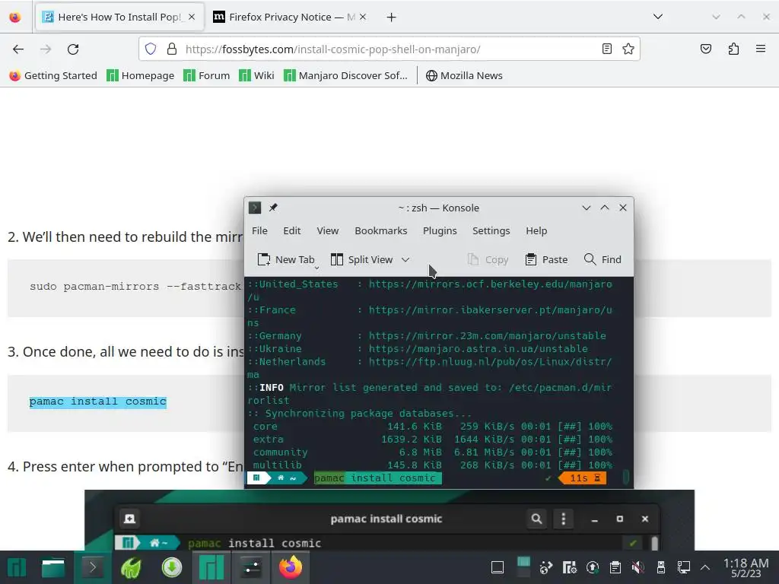Screen dimensions: 779x584
Task: Open the Homepage bookmark
Action: click(141, 75)
